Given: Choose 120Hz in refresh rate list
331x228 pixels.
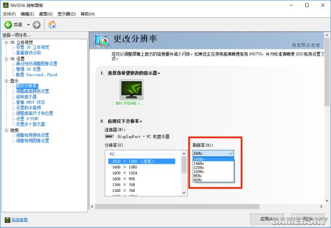Looking at the screenshot, I should (x=214, y=168).
